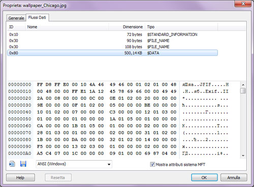254x187 pixels.
Task: Toggle Mostra attributi sistema MFT checkbox
Action: [152, 164]
